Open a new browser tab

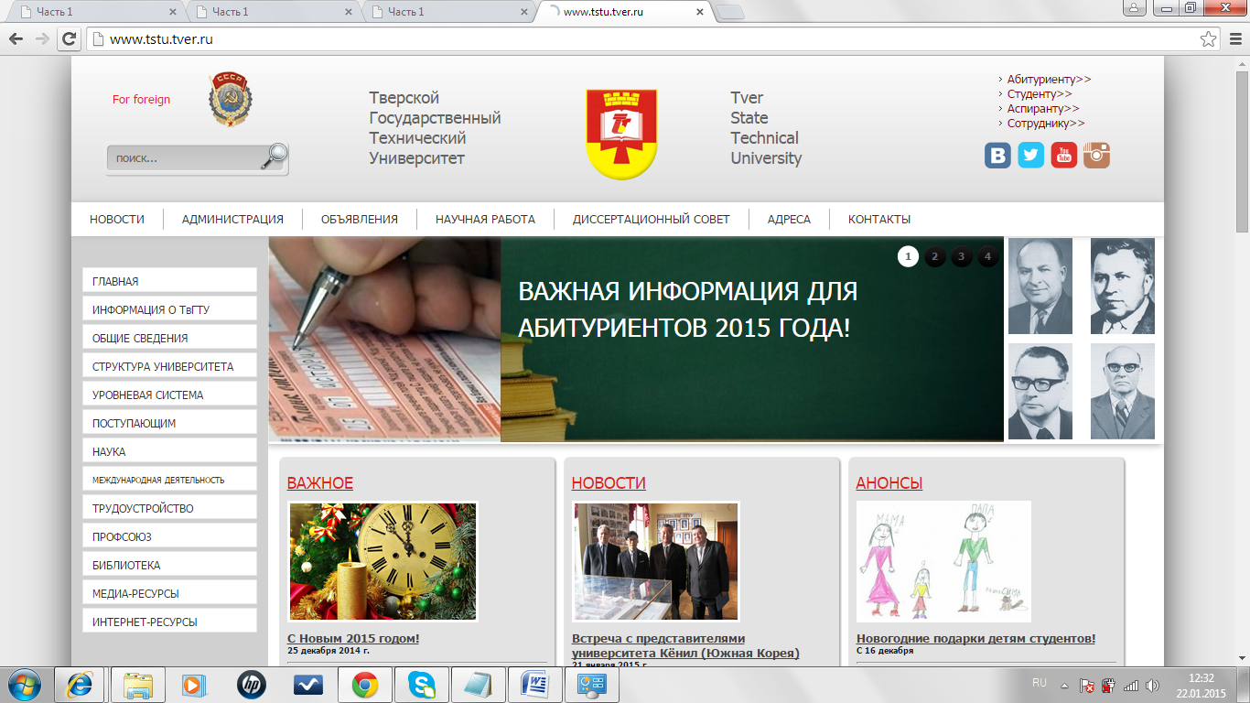(x=729, y=12)
